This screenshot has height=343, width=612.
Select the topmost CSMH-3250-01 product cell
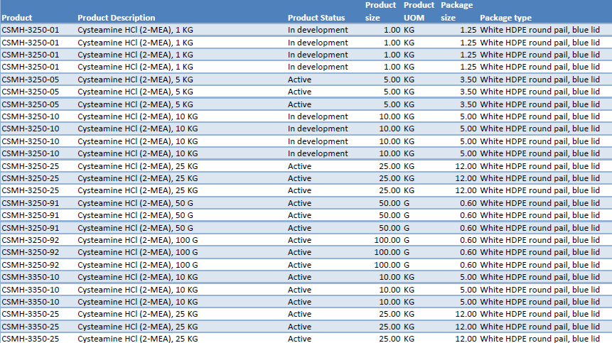click(x=31, y=30)
